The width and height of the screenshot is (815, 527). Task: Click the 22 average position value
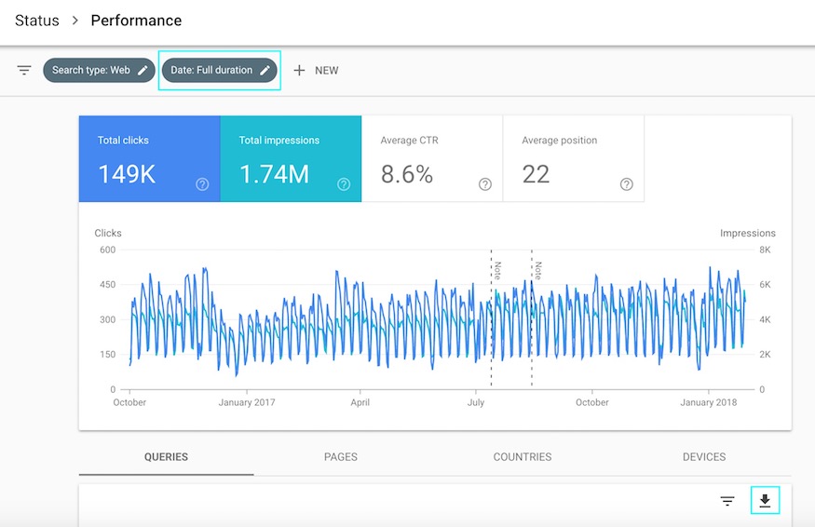pyautogui.click(x=536, y=174)
